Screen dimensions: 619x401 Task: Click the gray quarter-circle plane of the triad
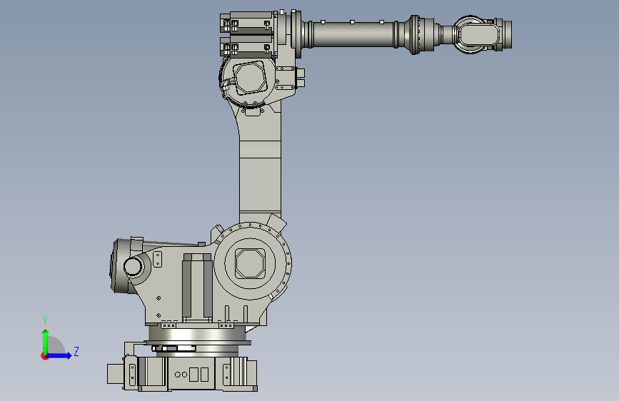(56, 345)
